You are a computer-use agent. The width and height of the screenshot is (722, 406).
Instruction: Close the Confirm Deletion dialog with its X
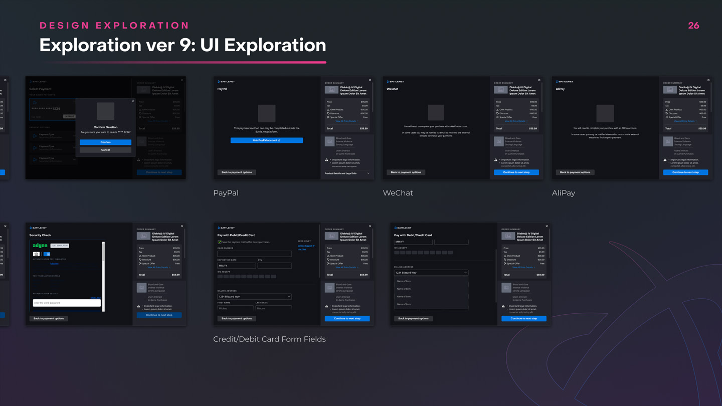(x=133, y=101)
